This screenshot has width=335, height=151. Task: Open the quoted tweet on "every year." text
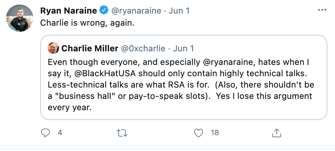(x=69, y=108)
